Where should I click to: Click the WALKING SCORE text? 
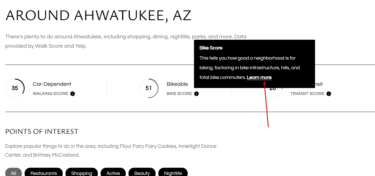click(x=50, y=94)
